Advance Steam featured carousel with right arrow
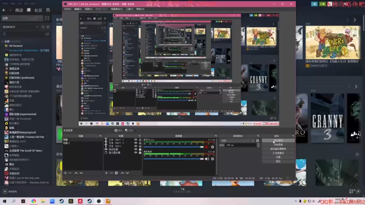The height and width of the screenshot is (205, 365). pos(355,20)
